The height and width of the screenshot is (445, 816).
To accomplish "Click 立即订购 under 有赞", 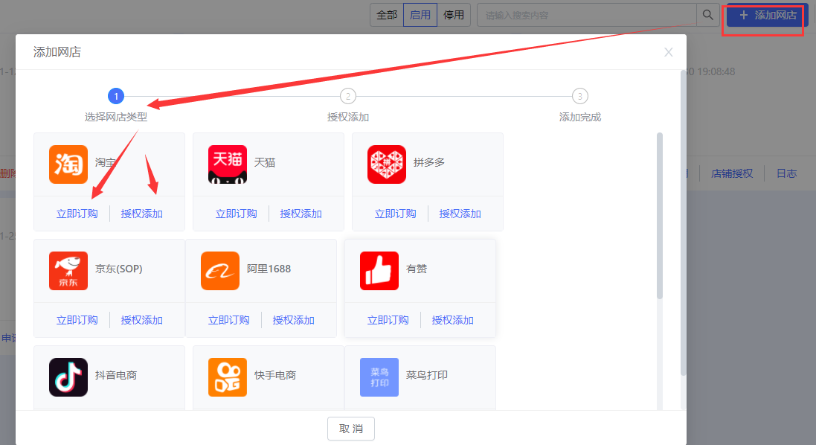I will 388,320.
